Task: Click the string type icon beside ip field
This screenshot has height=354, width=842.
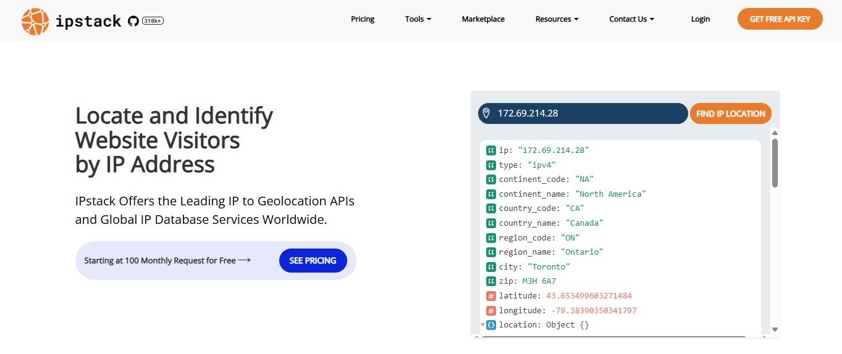Action: tap(491, 150)
